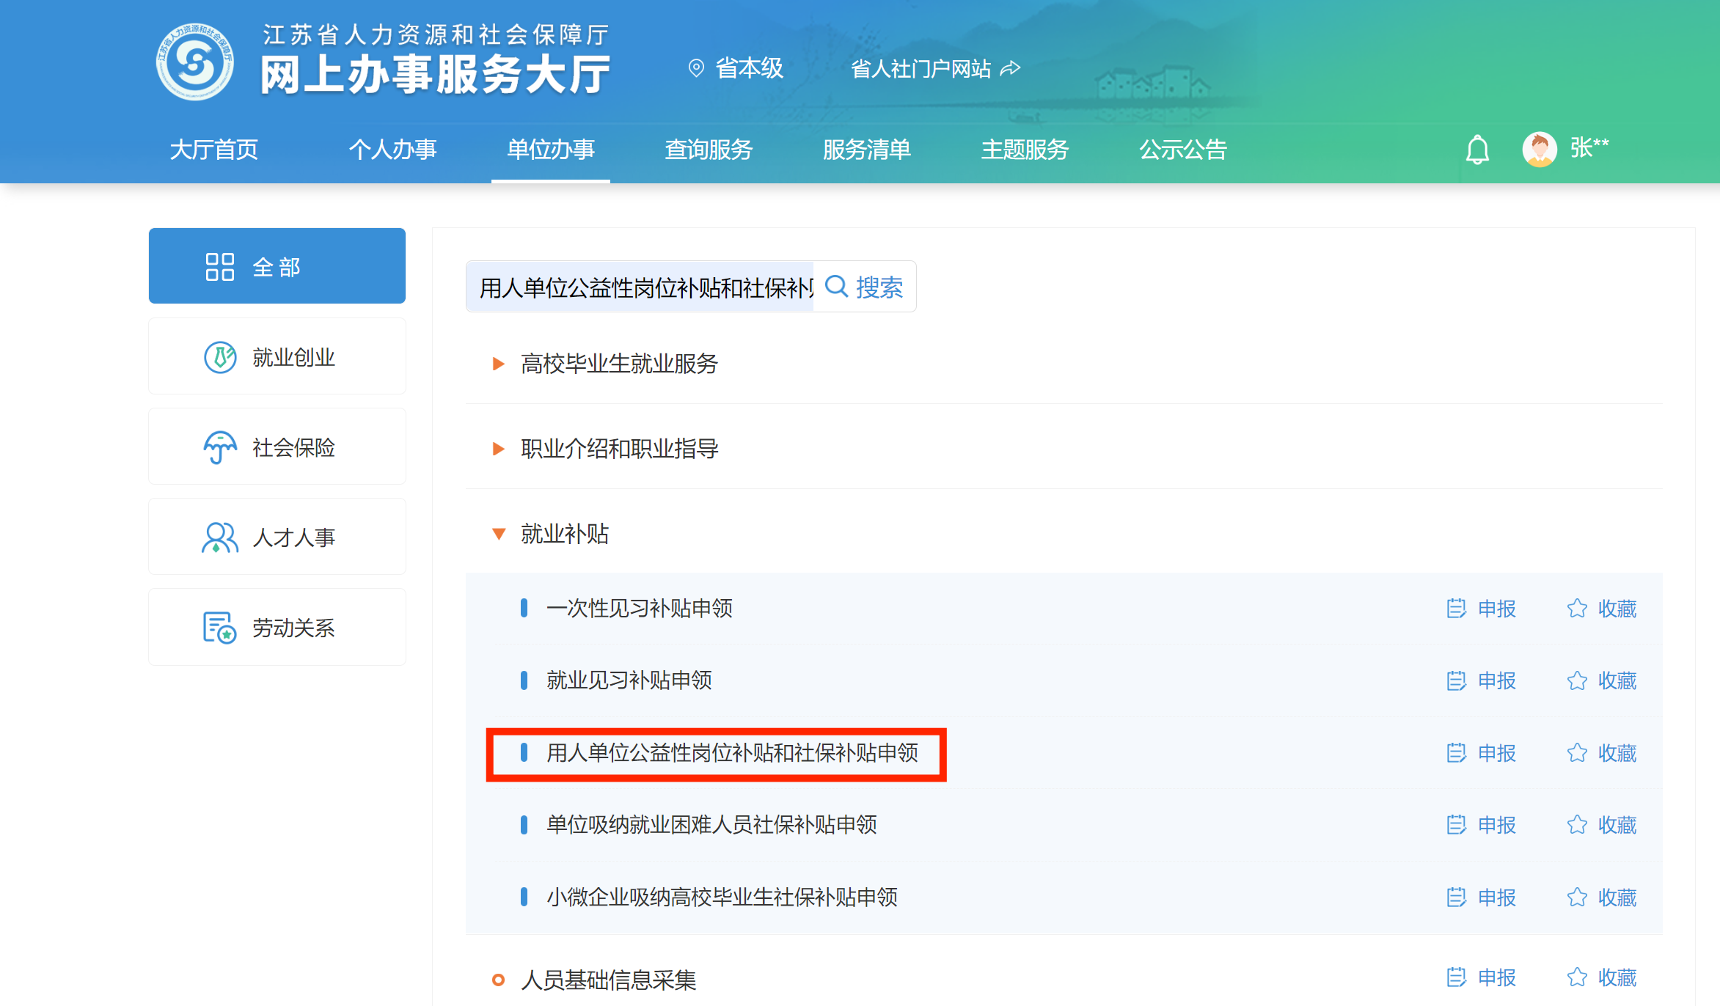This screenshot has width=1720, height=1006.
Task: Click the location pin icon beside 省本级
Action: pos(696,68)
